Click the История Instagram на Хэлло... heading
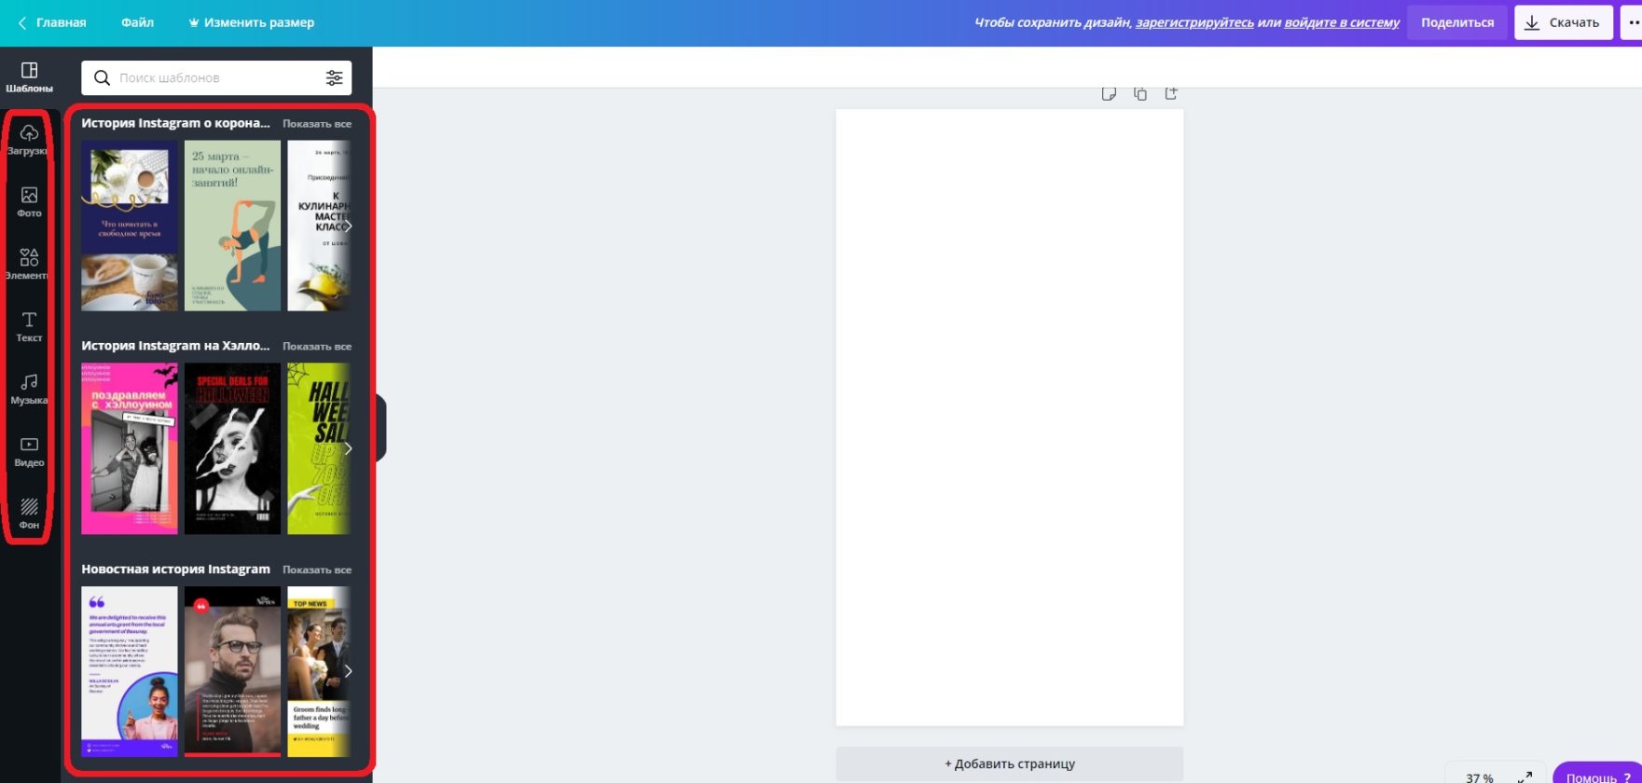 coord(175,346)
